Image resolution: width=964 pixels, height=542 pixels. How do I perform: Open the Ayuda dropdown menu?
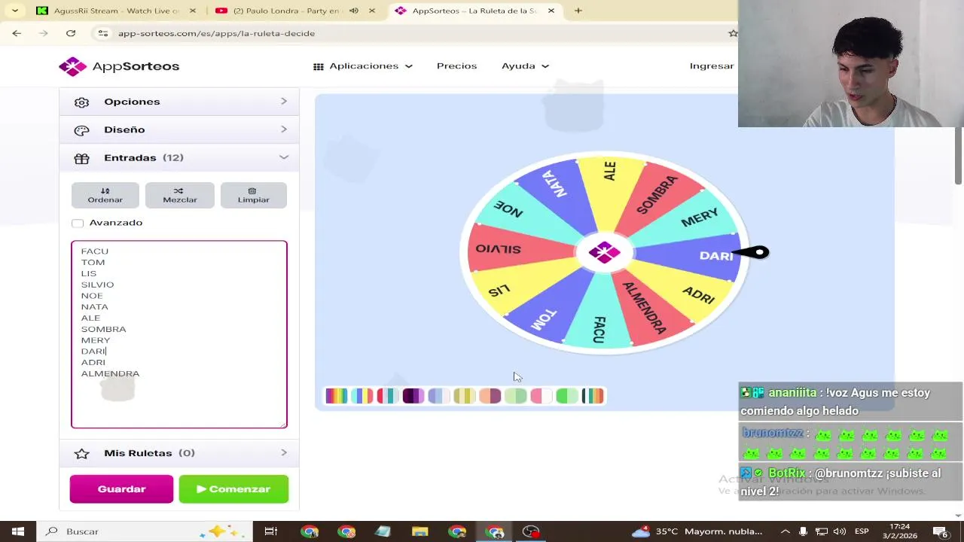coord(525,66)
